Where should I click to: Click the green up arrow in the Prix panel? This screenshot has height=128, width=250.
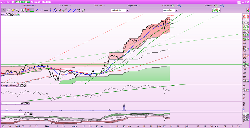coord(18,15)
